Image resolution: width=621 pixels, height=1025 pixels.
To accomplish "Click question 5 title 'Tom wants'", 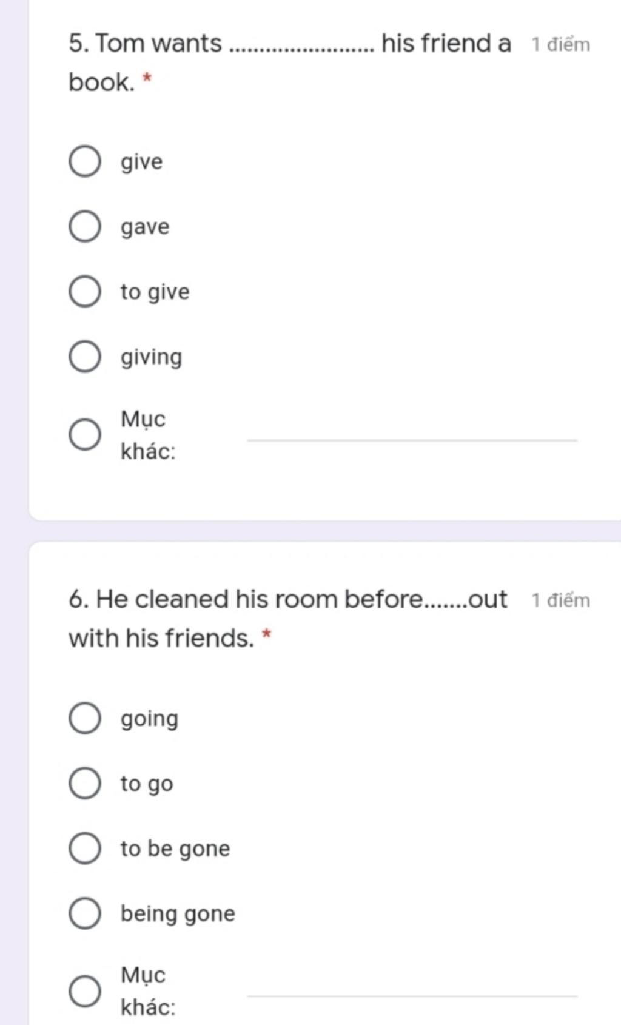I will (159, 44).
